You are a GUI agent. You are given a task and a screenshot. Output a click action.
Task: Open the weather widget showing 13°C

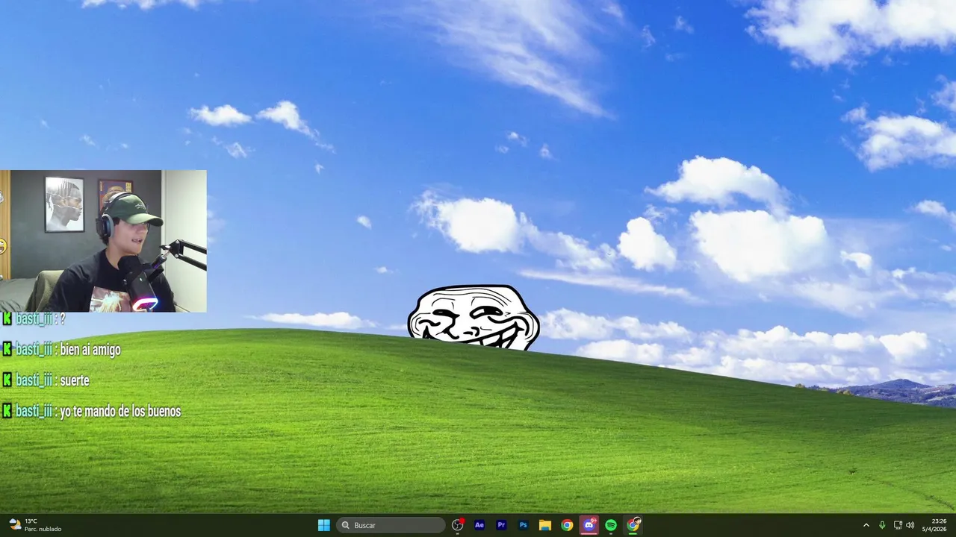(x=35, y=525)
